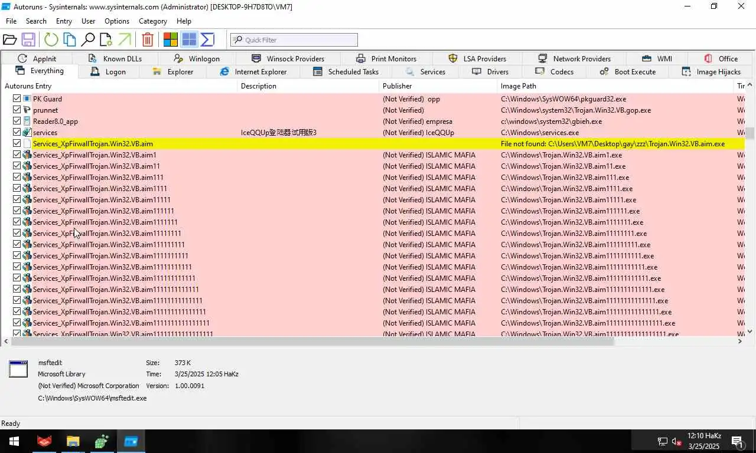Click the Save toolbar icon
The width and height of the screenshot is (756, 453).
click(28, 40)
